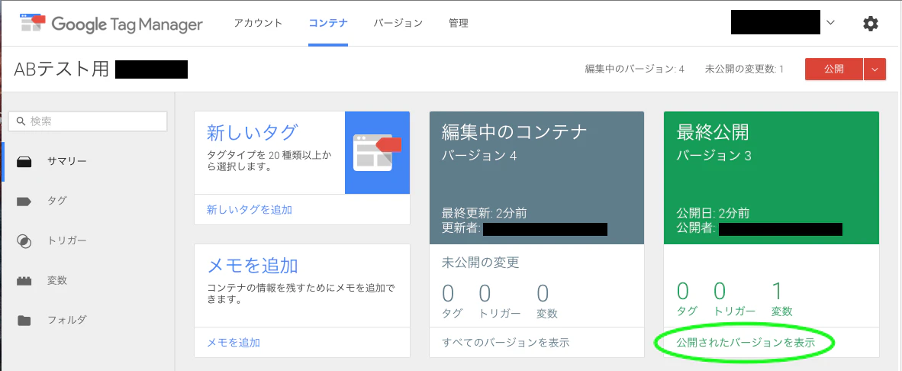Switch to the アカウント tab

pyautogui.click(x=258, y=23)
